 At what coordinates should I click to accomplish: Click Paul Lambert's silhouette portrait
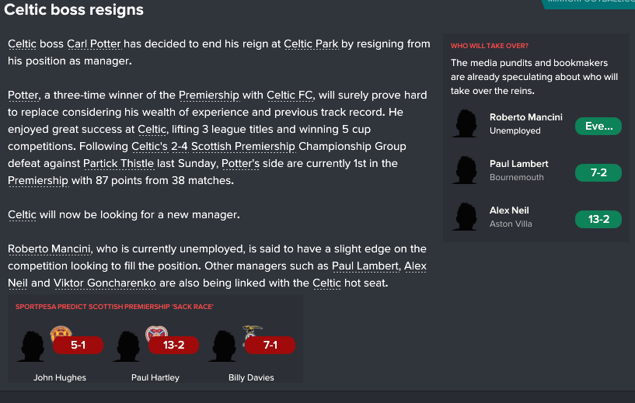(465, 170)
